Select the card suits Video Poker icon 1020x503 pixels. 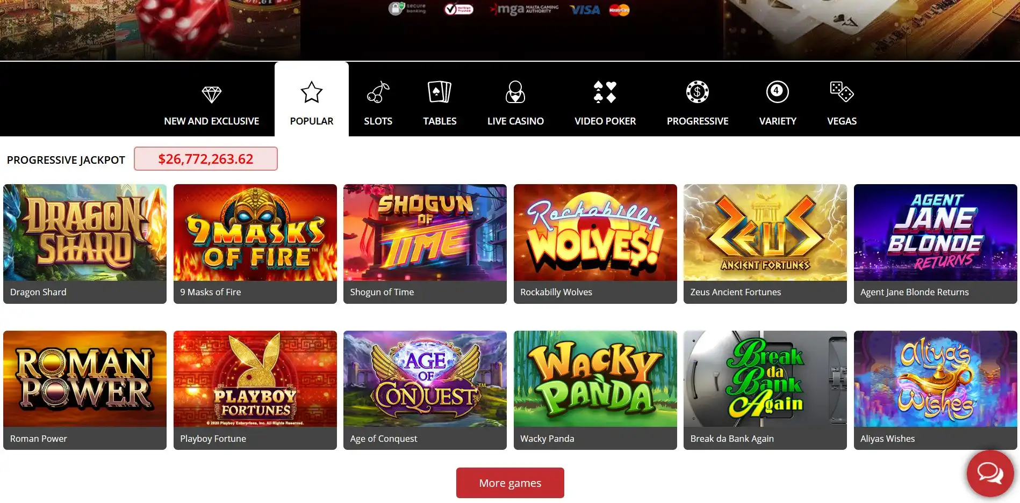(605, 92)
